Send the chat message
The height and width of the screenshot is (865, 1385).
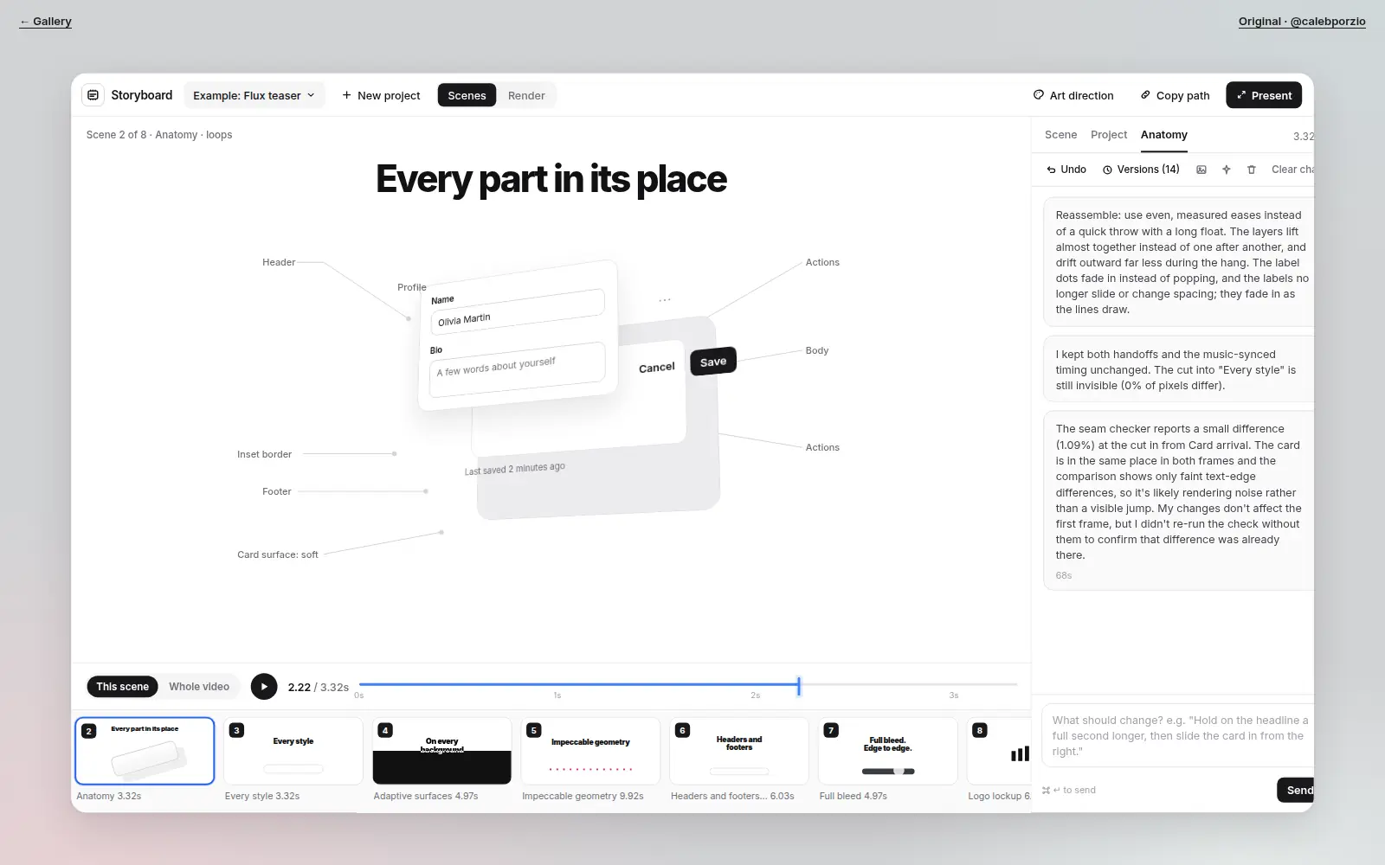[1296, 790]
